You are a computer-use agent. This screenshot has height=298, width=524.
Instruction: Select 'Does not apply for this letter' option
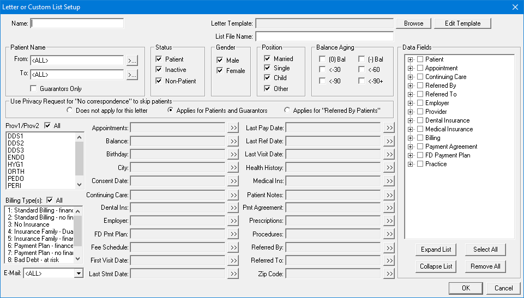[x=70, y=111]
